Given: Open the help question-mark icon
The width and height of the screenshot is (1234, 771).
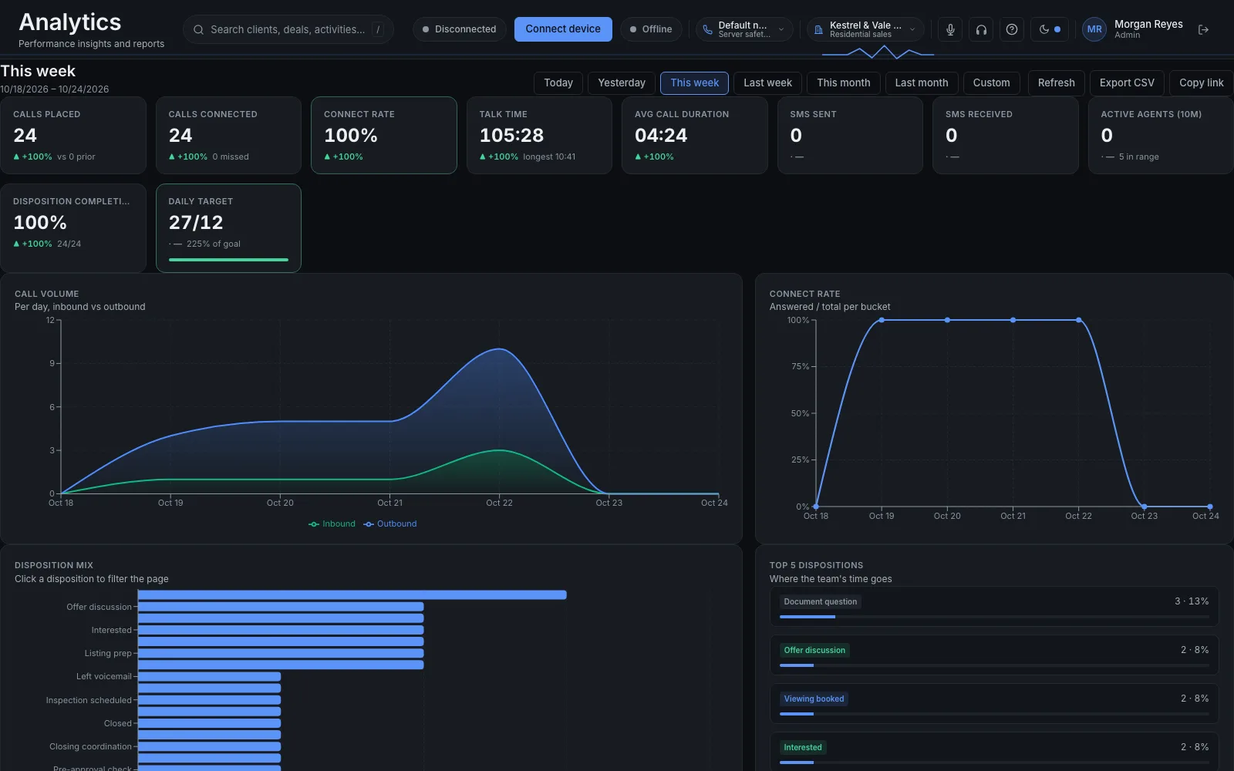Looking at the screenshot, I should [x=1012, y=29].
